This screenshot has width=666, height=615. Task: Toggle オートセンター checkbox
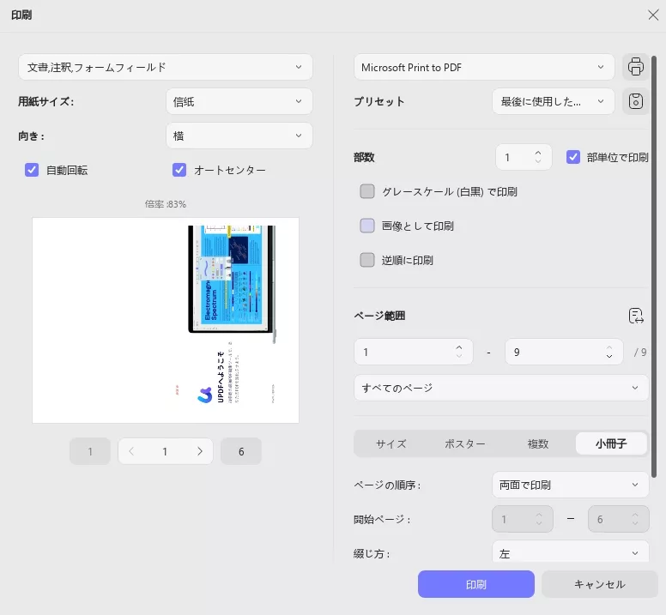[179, 170]
